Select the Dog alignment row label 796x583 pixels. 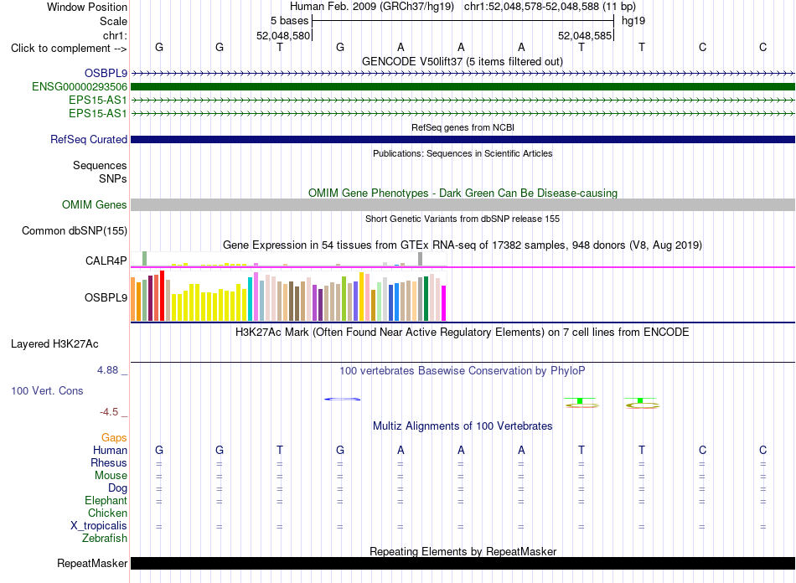point(117,488)
